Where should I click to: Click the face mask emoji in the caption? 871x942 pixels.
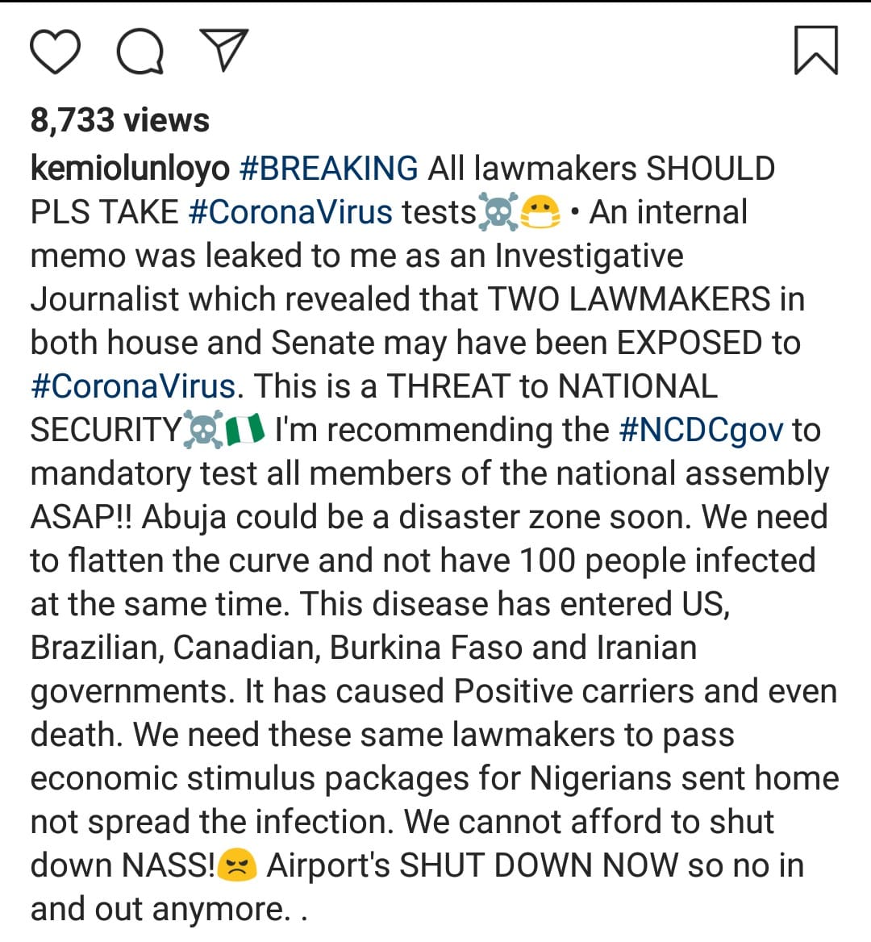540,214
